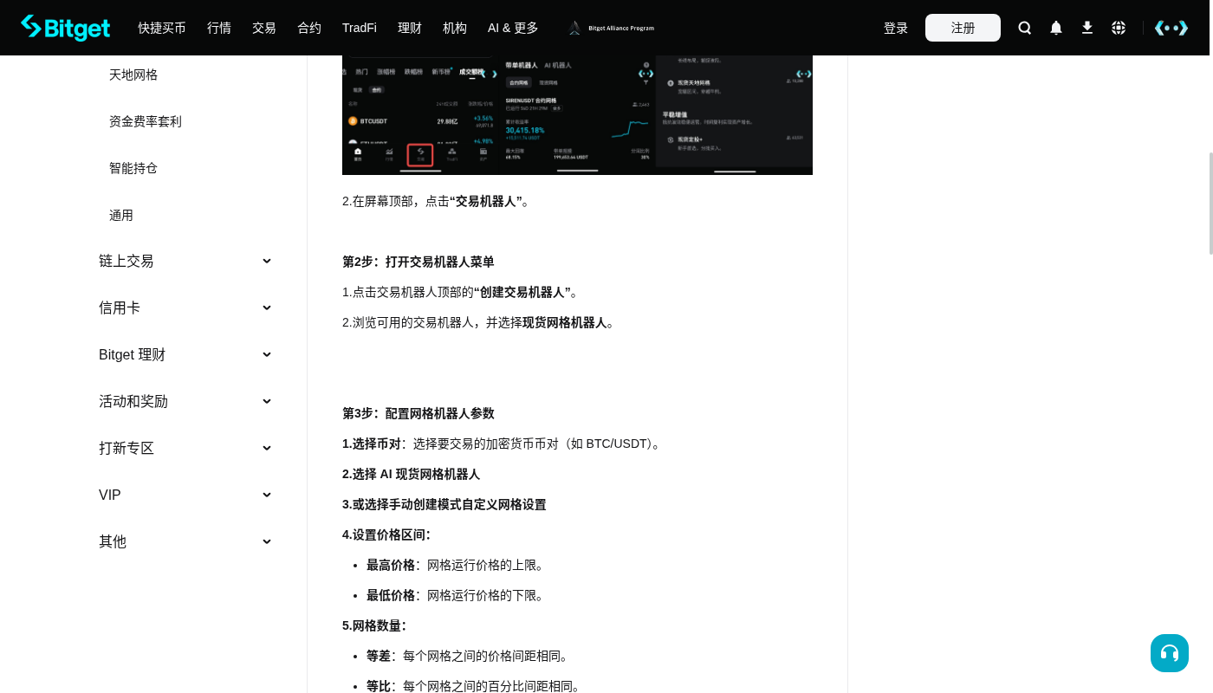Expand the 打新专区 section chevron
This screenshot has width=1213, height=693.
267,448
